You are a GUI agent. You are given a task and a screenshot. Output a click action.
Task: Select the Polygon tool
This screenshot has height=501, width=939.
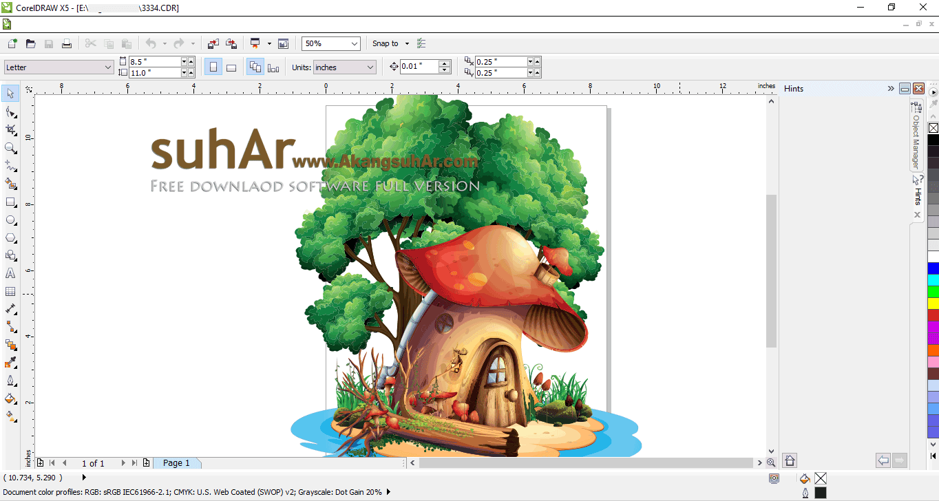pyautogui.click(x=10, y=237)
